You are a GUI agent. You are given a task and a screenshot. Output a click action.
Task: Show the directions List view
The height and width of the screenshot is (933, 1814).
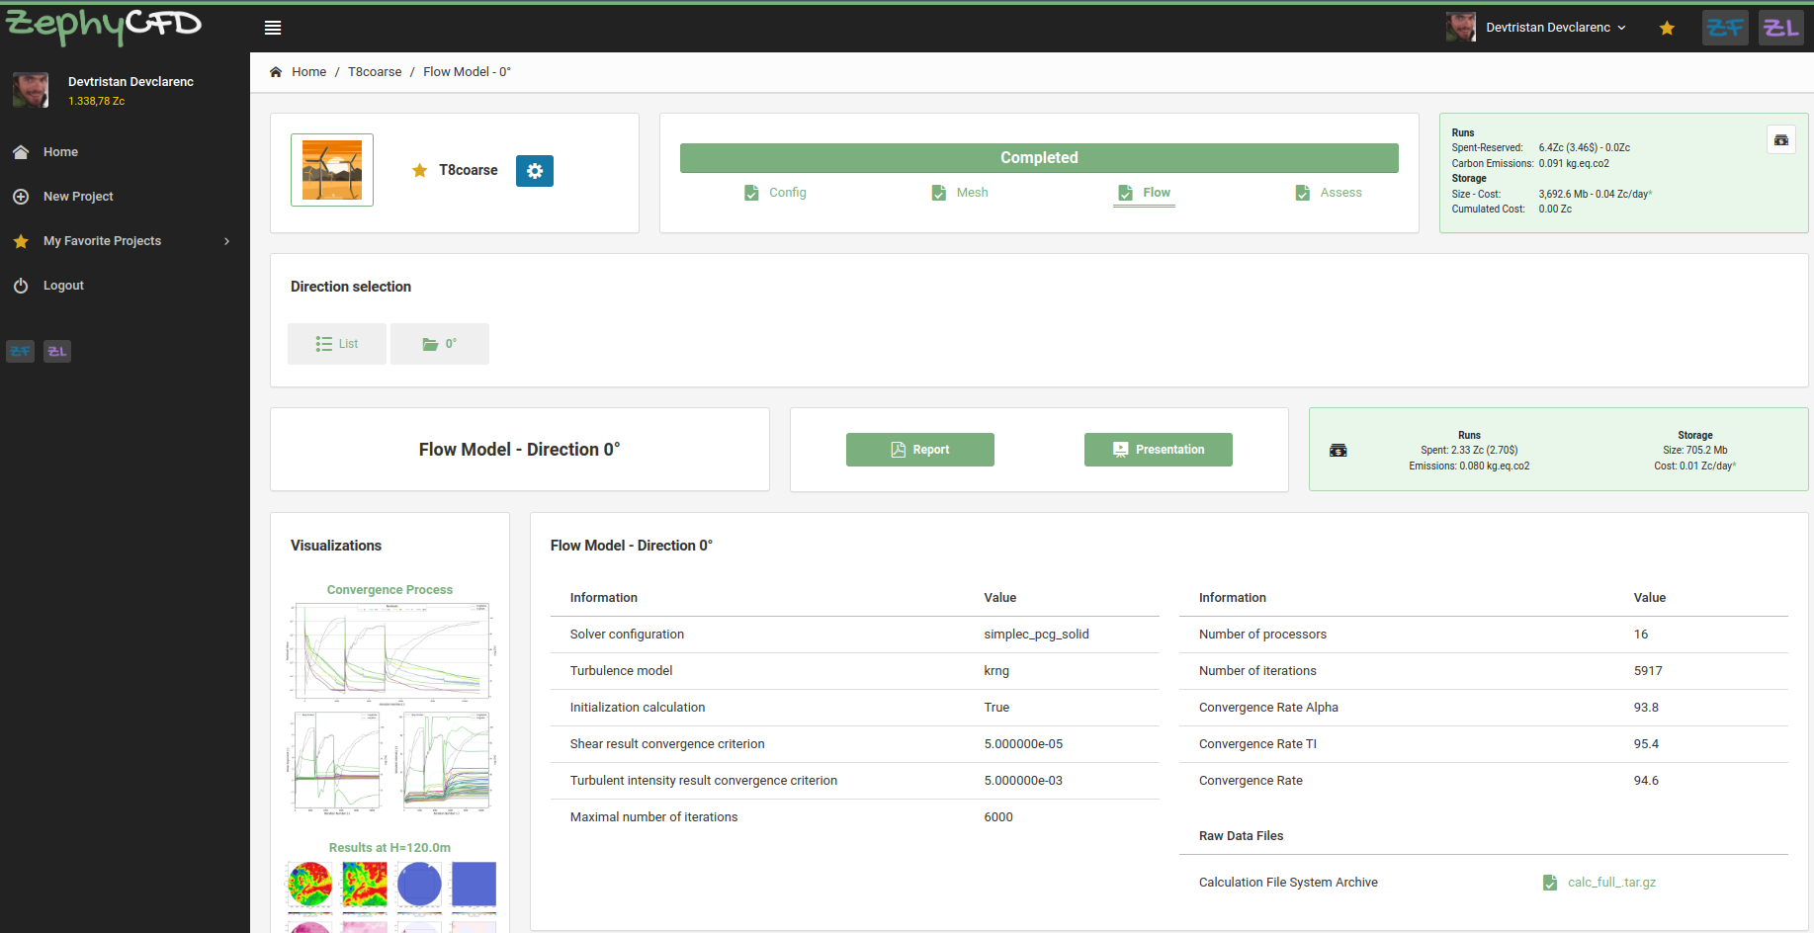coord(337,344)
